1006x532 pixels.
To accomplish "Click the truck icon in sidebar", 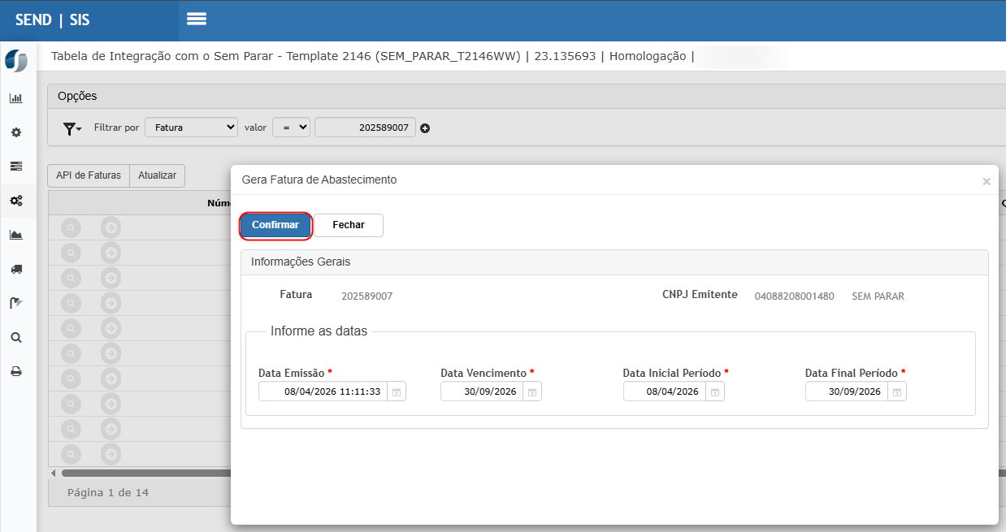I will 16,269.
